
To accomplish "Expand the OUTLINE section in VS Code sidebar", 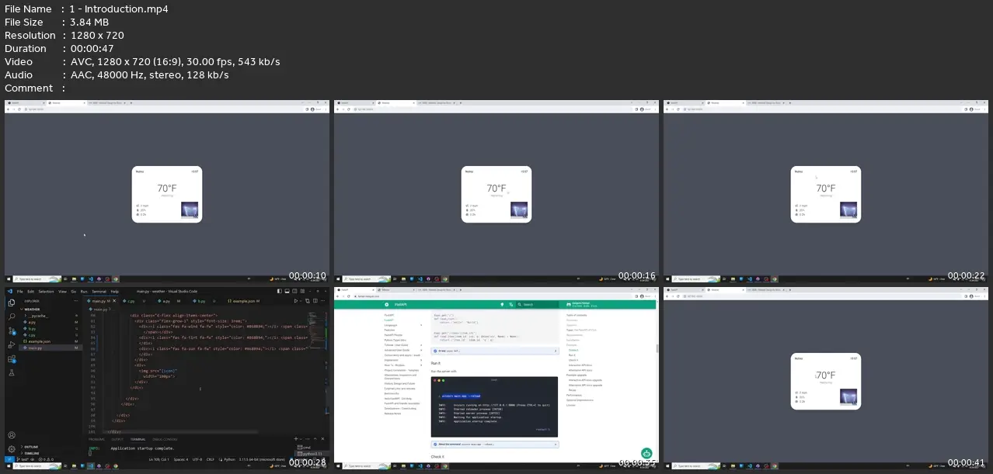I will (x=22, y=447).
